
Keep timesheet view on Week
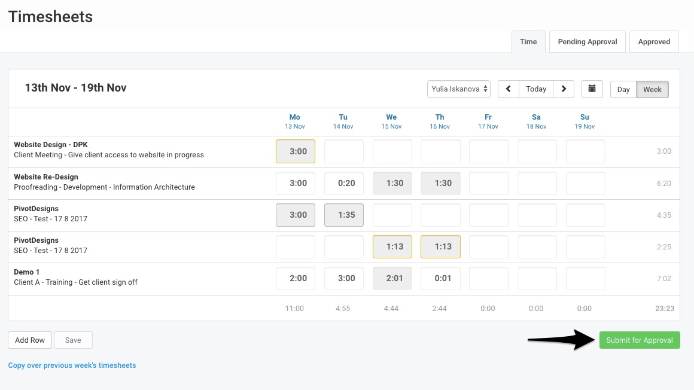pos(652,89)
